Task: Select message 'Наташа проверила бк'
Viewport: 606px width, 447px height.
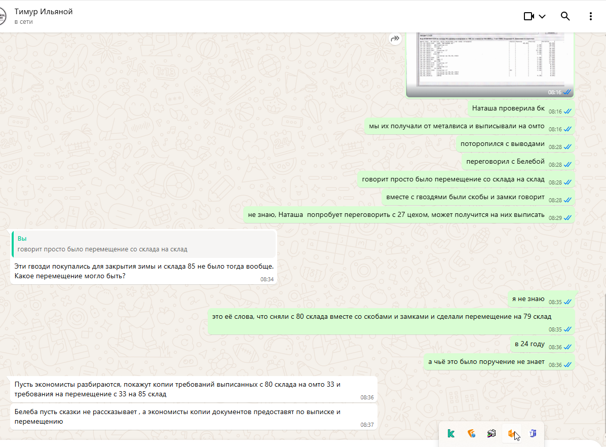Action: pyautogui.click(x=520, y=108)
